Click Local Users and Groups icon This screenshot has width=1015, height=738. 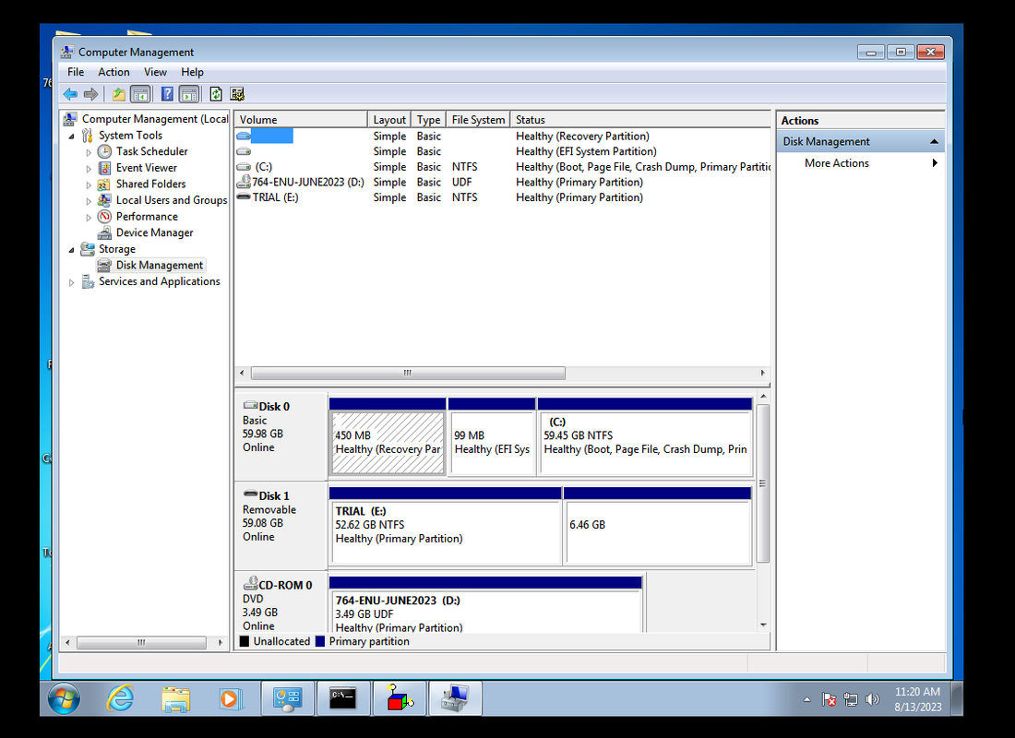(104, 200)
